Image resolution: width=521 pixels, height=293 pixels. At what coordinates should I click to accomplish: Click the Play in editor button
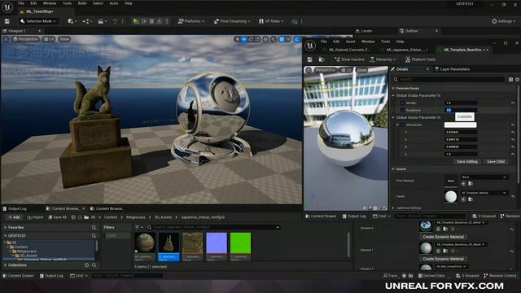135,21
